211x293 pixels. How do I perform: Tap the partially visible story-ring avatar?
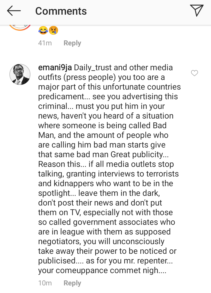point(20,28)
